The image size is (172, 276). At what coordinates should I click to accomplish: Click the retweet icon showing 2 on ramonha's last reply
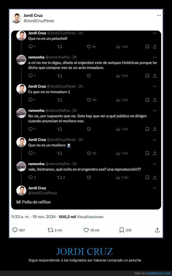[x=60, y=177]
